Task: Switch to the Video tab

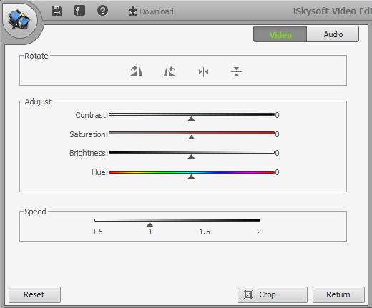Action: tap(280, 34)
